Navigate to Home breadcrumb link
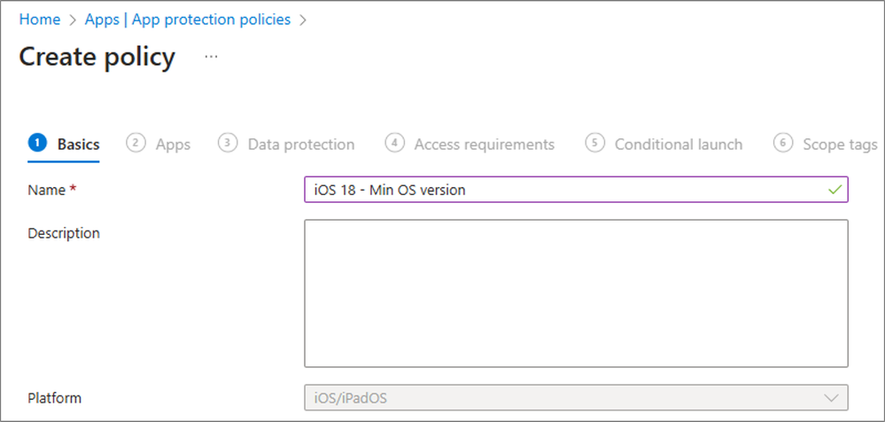Viewport: 885px width, 422px height. (40, 20)
